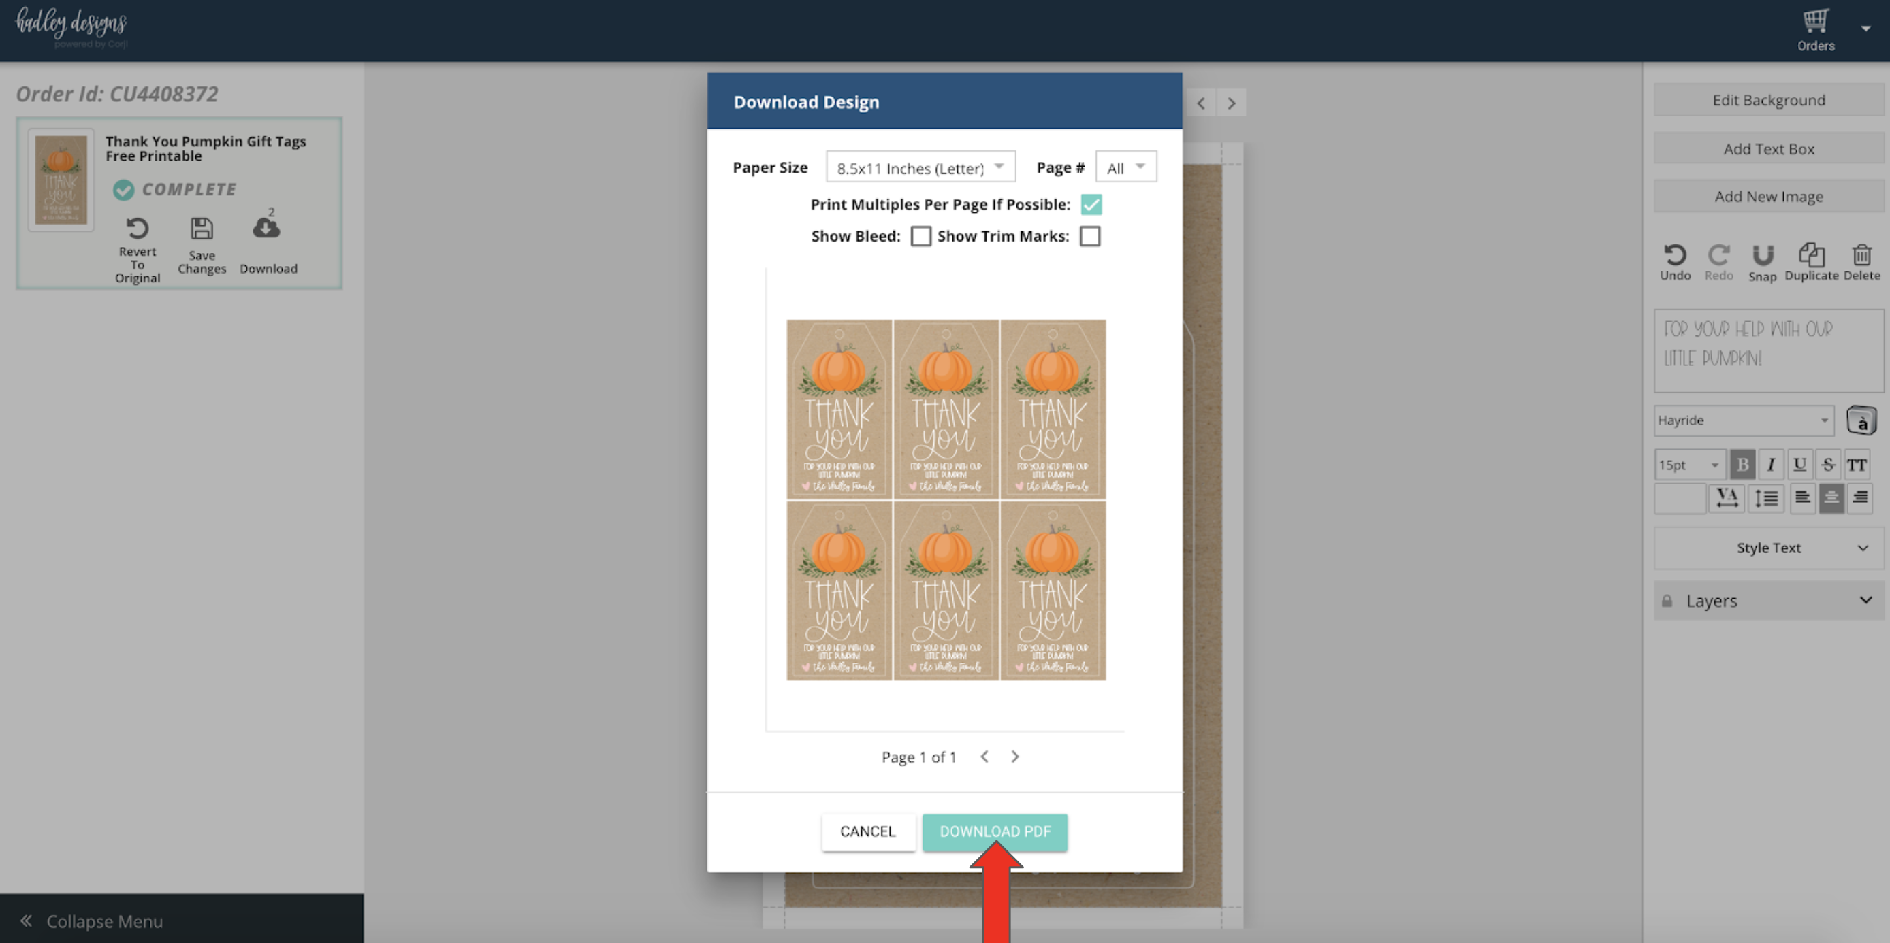Open the Hayride font dropdown
This screenshot has height=943, width=1890.
point(1743,420)
